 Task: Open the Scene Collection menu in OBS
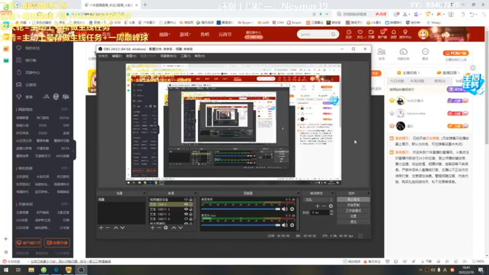pyautogui.click(x=169, y=56)
